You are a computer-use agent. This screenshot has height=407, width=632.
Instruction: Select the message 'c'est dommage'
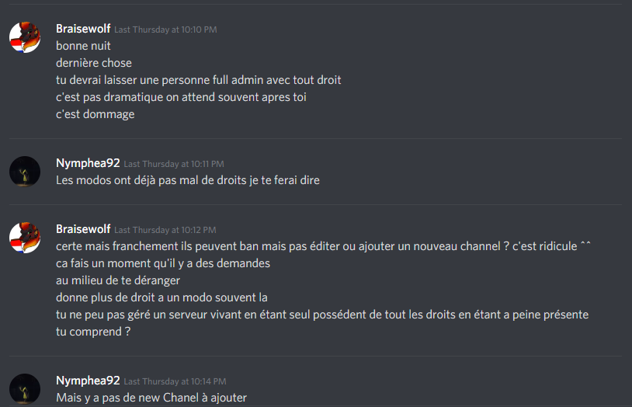point(95,114)
